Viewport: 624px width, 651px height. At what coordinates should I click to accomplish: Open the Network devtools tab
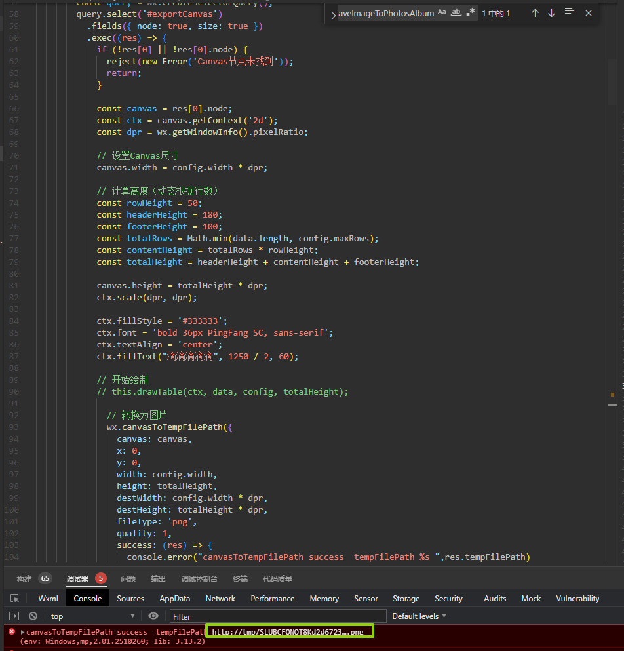point(220,599)
